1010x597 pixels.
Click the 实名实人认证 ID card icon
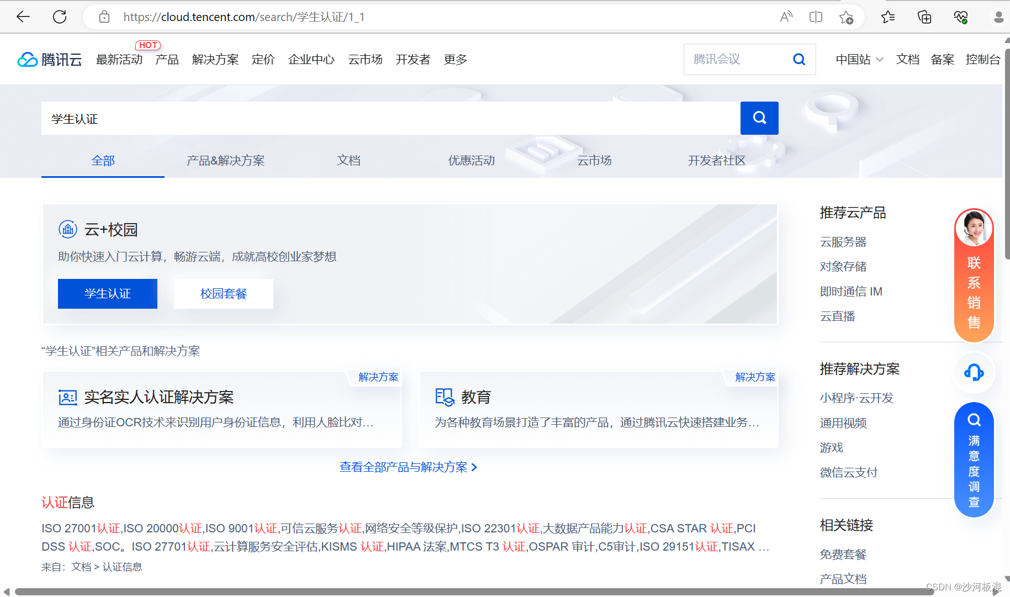pos(68,397)
